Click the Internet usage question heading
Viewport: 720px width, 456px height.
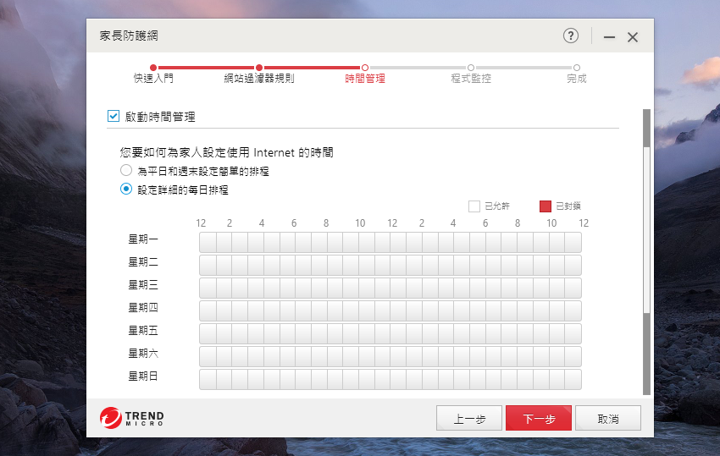click(x=227, y=152)
